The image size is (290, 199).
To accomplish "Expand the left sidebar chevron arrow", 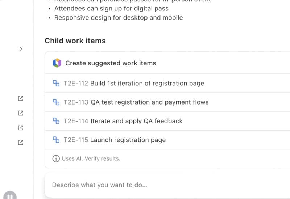I will (x=21, y=48).
